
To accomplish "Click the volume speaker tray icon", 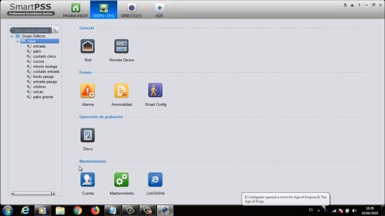I will 354,211.
